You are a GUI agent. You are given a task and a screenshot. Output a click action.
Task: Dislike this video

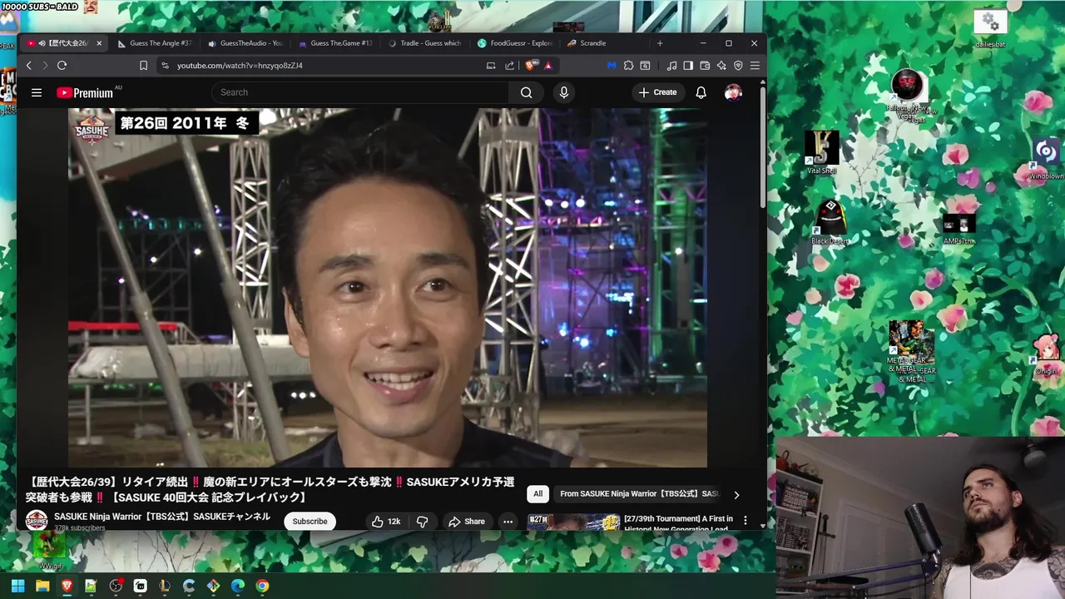(x=422, y=522)
